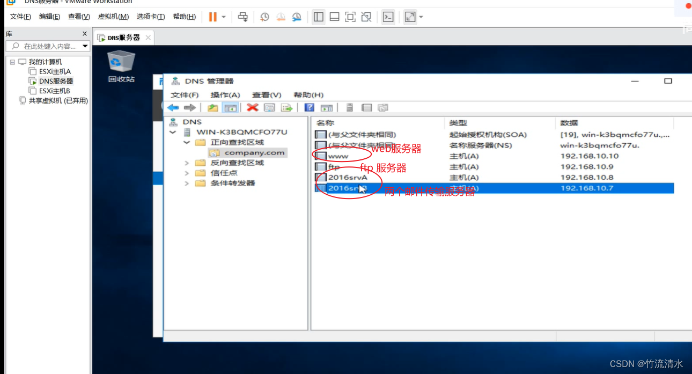The image size is (692, 374).
Task: Send Ctrl+Alt+Del to the virtual machine
Action: point(243,17)
